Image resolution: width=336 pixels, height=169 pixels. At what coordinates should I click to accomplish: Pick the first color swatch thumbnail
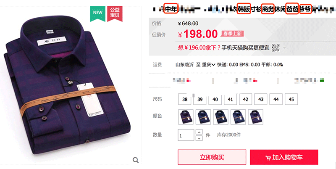[186, 117]
